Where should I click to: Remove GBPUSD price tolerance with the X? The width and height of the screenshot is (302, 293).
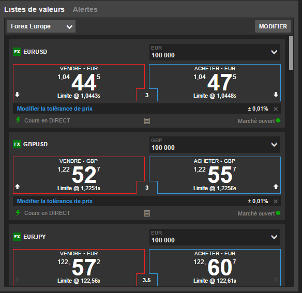coord(276,201)
